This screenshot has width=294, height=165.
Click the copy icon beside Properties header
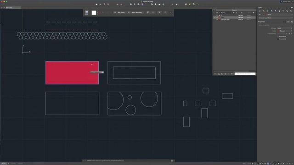292,22
